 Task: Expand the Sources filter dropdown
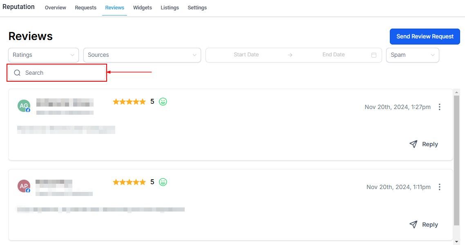(x=142, y=55)
